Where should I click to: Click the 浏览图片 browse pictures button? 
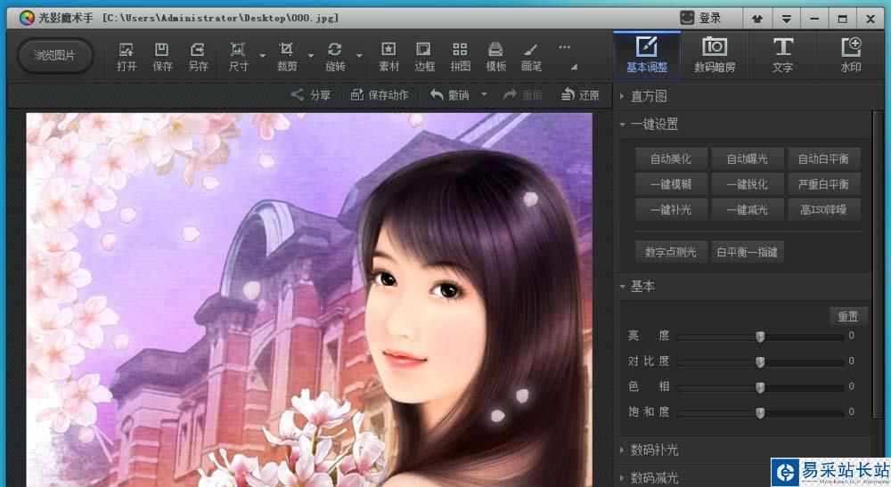pyautogui.click(x=54, y=55)
